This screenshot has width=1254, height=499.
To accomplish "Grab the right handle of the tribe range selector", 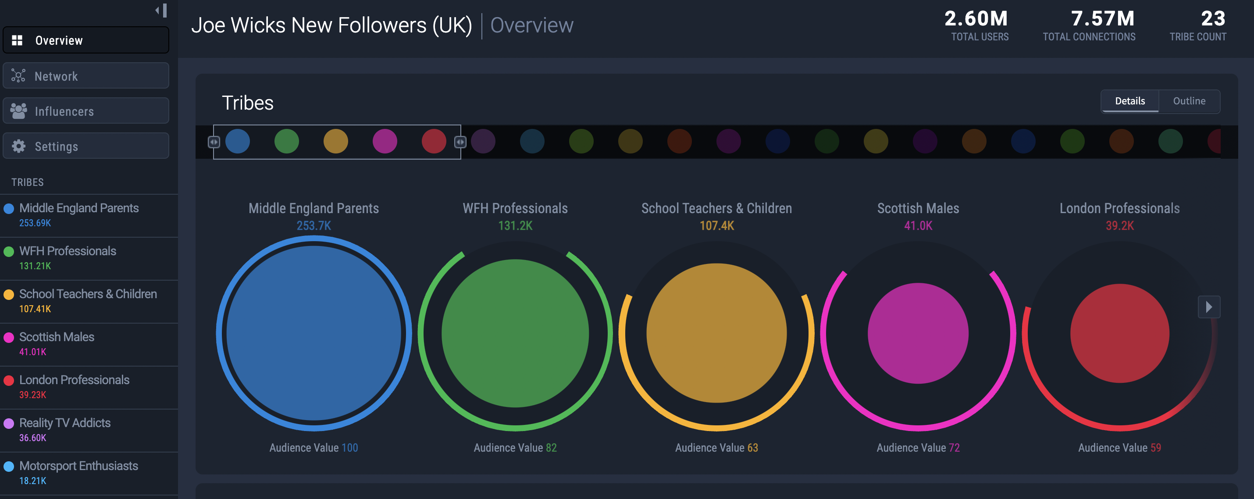I will click(x=460, y=142).
